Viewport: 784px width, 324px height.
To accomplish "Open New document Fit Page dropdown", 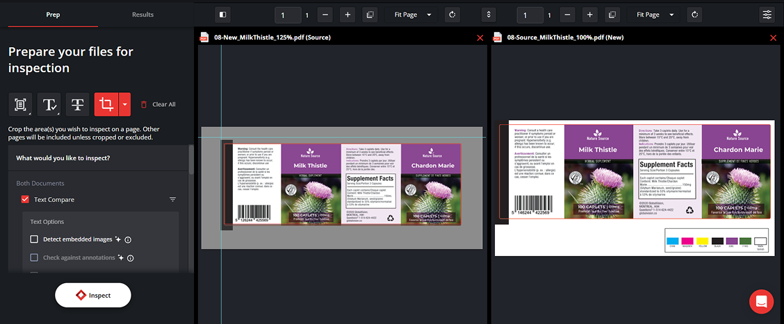I will pyautogui.click(x=653, y=15).
